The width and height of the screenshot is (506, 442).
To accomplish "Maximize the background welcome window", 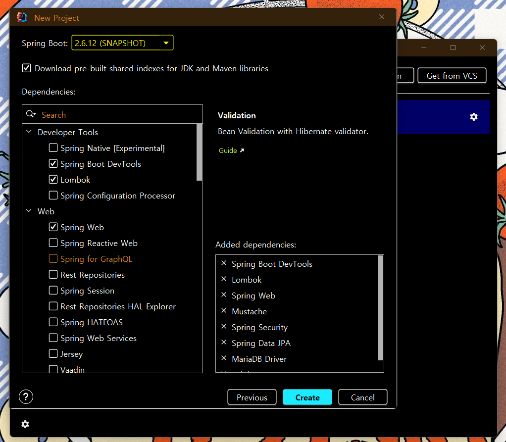I will pyautogui.click(x=453, y=48).
